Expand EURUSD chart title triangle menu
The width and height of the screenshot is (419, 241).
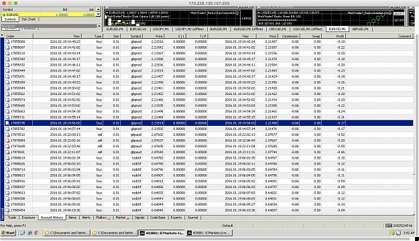(x=107, y=13)
